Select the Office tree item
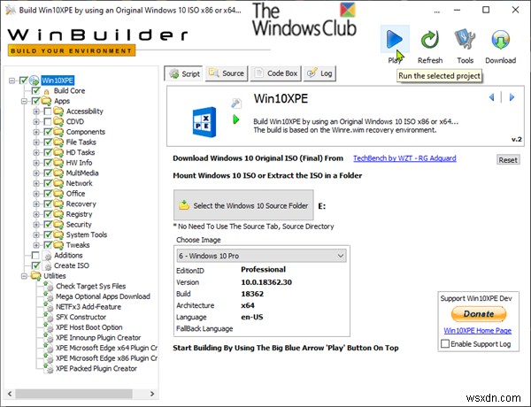This screenshot has width=531, height=407. tap(75, 194)
